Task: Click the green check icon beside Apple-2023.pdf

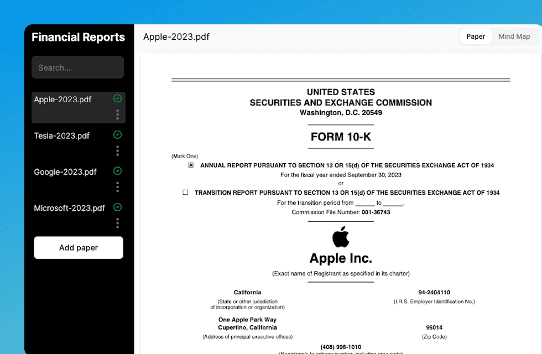Action: [117, 98]
